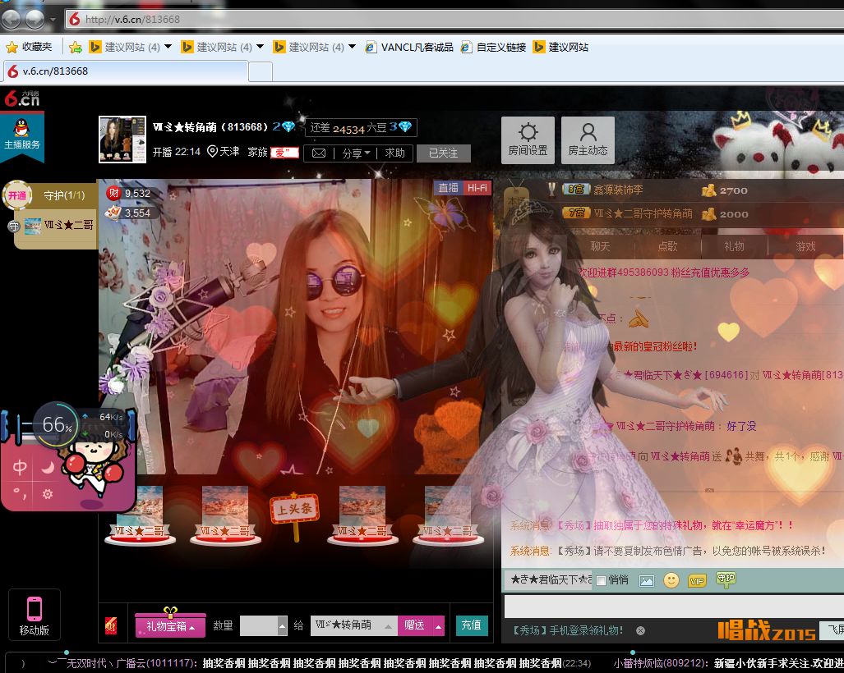Click the 6.cn site logo

[x=22, y=98]
